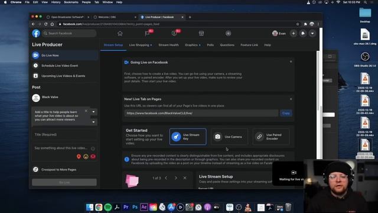Switch to the Stream Setup tab
378x213 pixels.
113,45
